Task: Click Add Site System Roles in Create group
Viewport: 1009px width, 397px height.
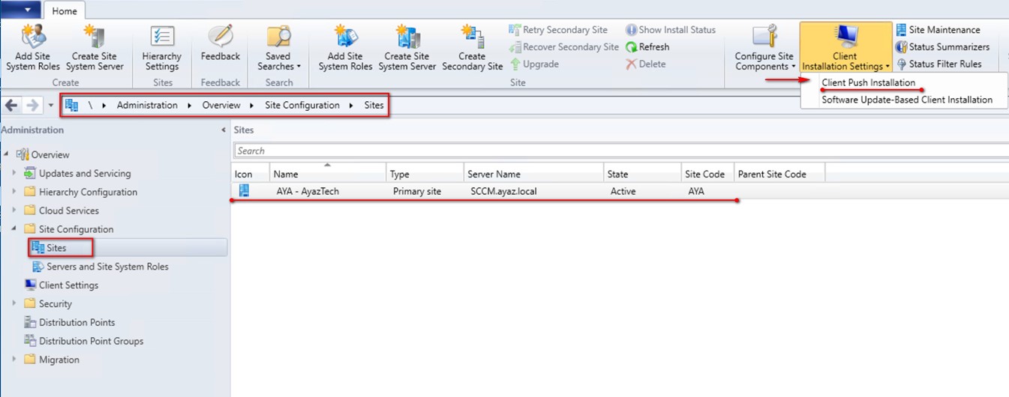Action: tap(33, 48)
